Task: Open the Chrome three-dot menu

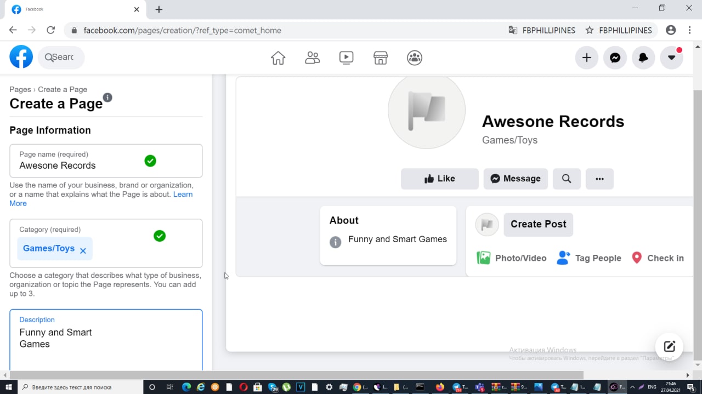Action: 689,30
